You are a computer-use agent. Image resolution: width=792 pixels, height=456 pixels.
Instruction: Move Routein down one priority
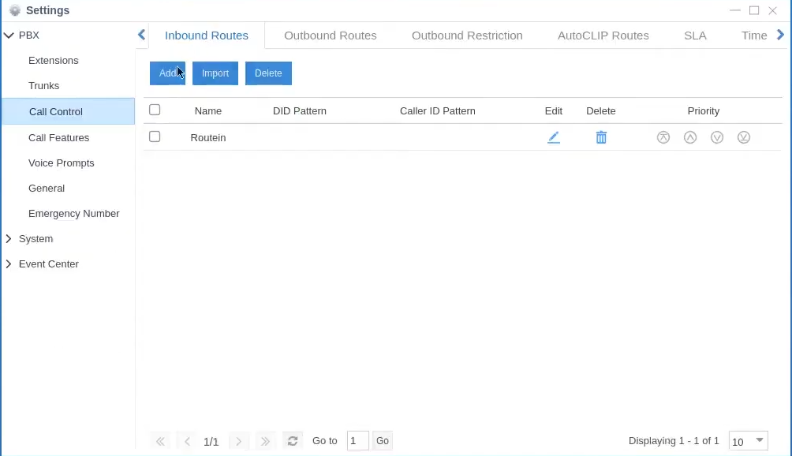[x=717, y=137]
